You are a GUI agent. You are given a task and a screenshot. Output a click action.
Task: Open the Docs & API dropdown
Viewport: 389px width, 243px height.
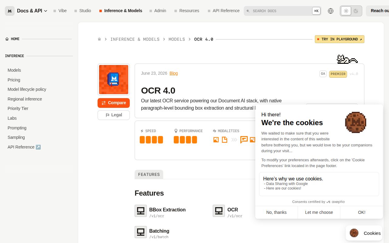(x=32, y=11)
